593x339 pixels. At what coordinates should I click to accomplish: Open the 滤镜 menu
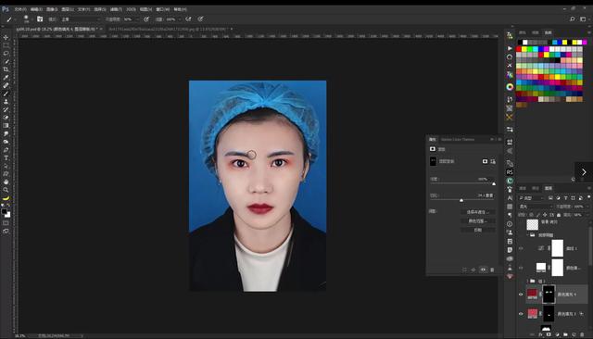pyautogui.click(x=116, y=9)
